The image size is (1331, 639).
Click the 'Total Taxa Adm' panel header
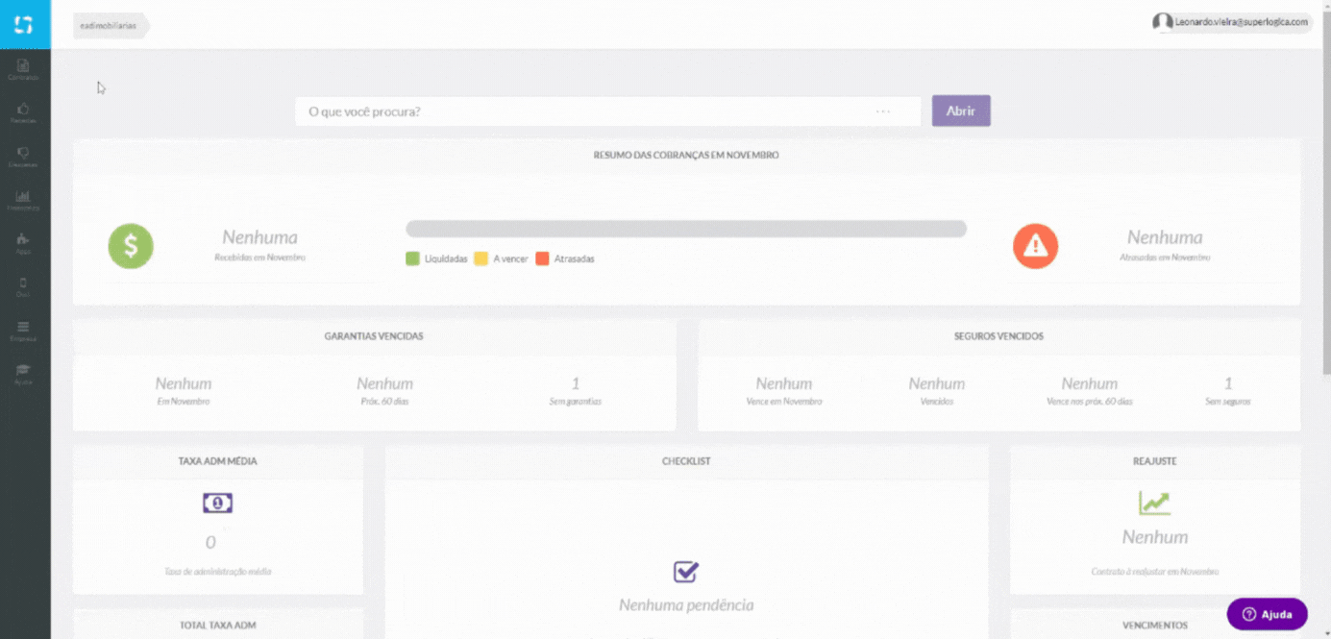[218, 625]
